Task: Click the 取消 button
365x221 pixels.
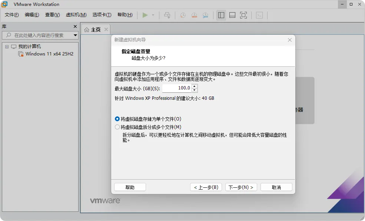Action: 276,187
